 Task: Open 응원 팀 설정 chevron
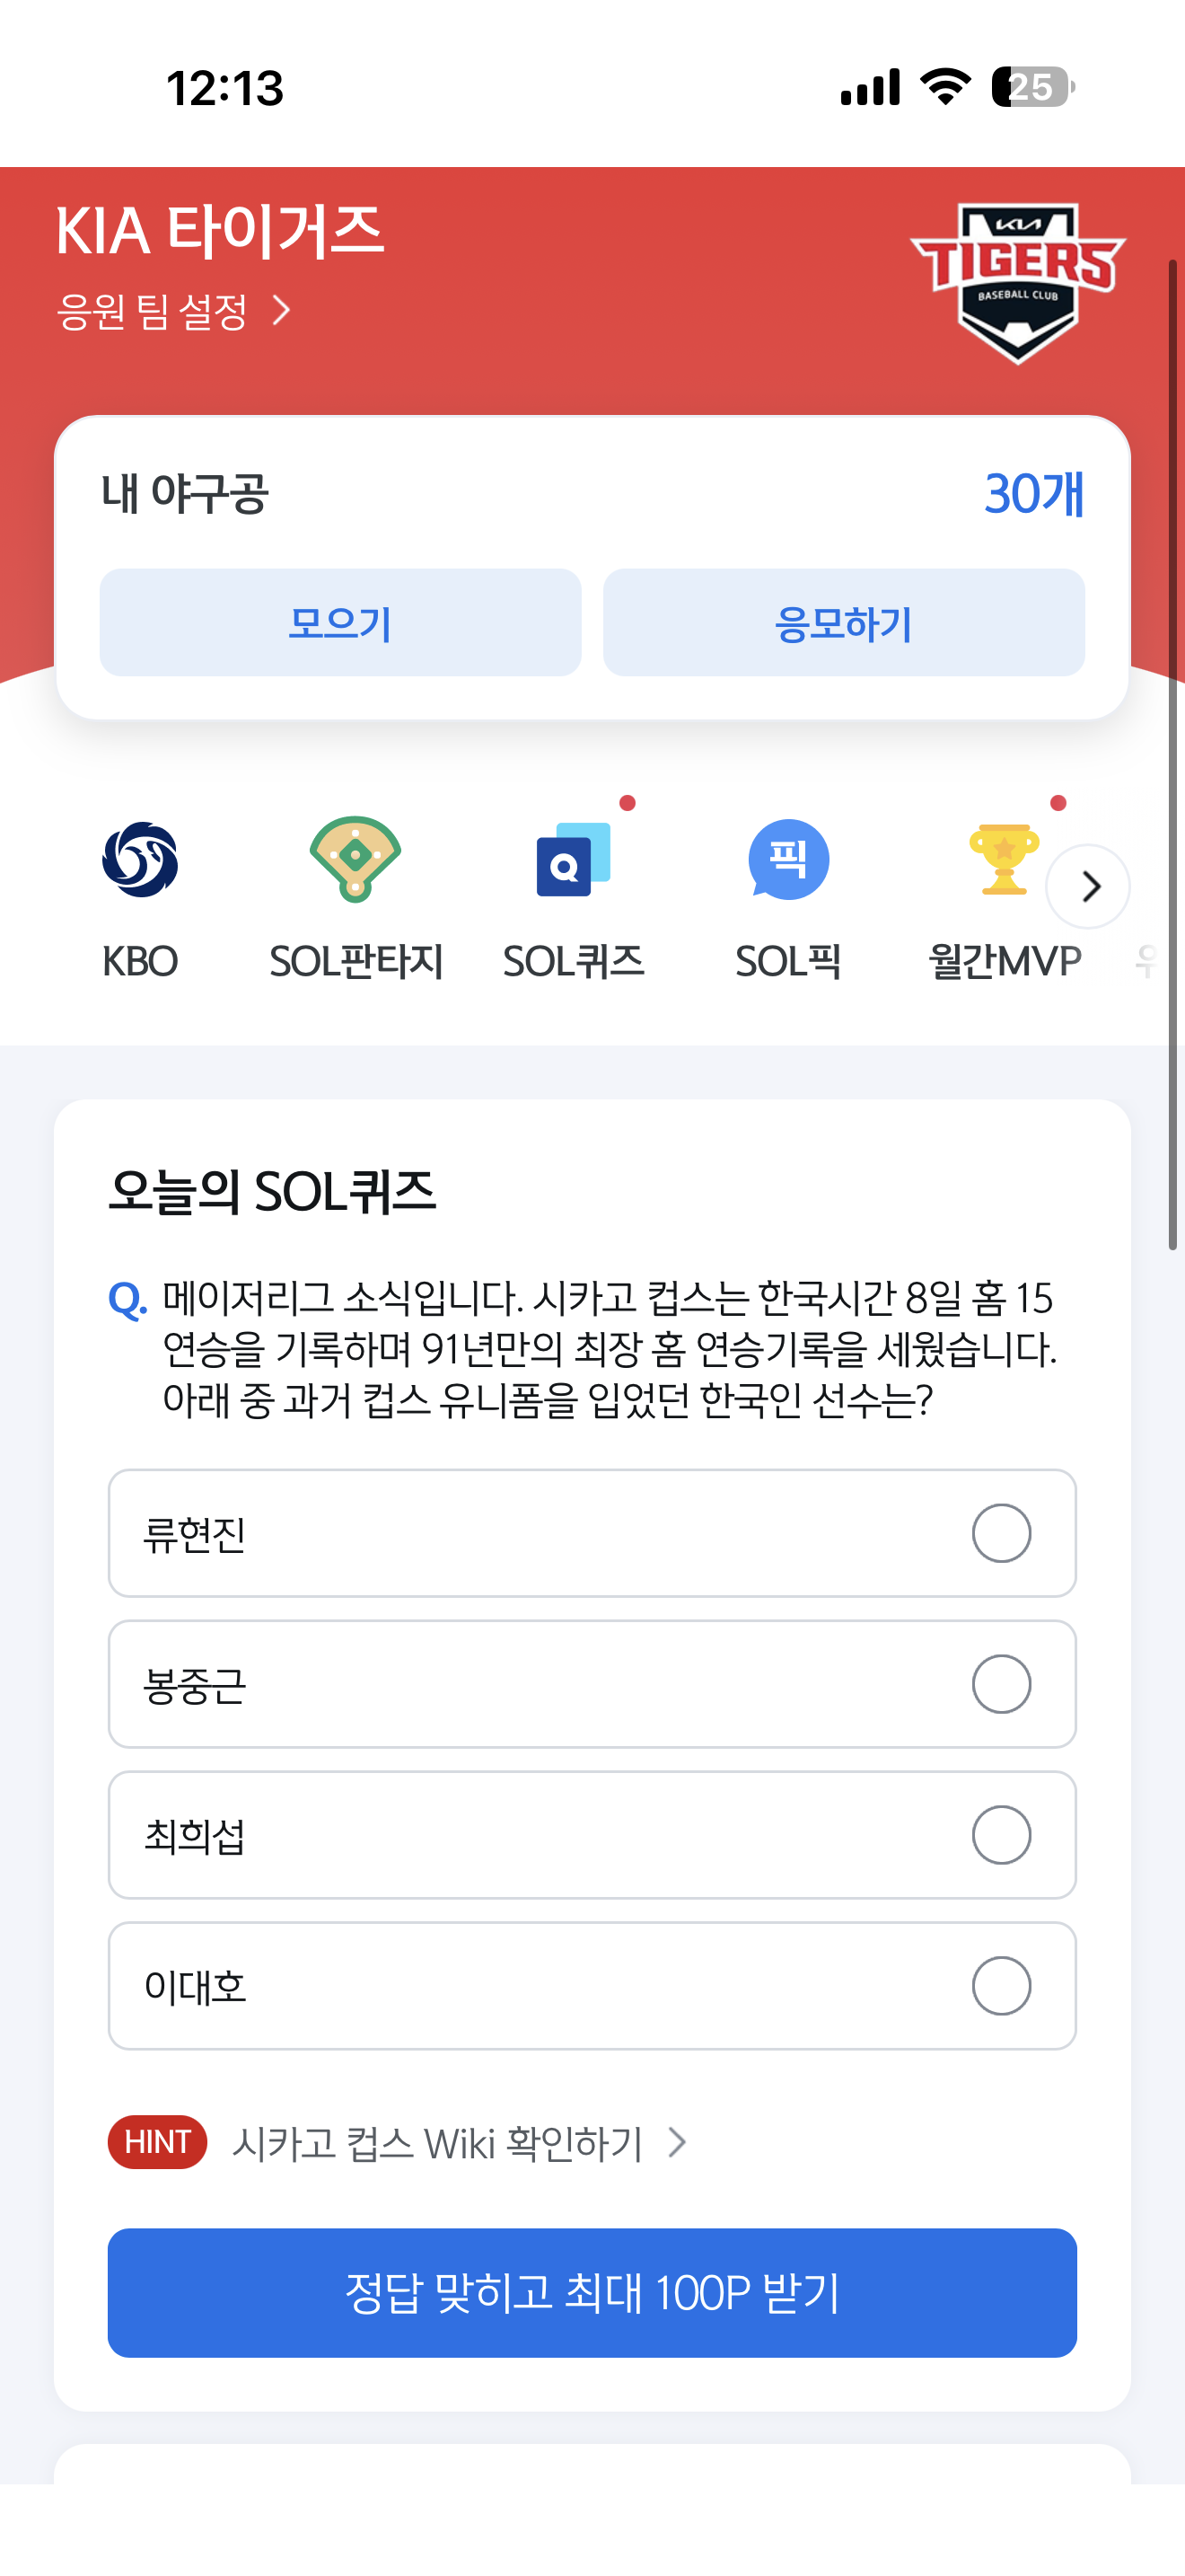[282, 310]
